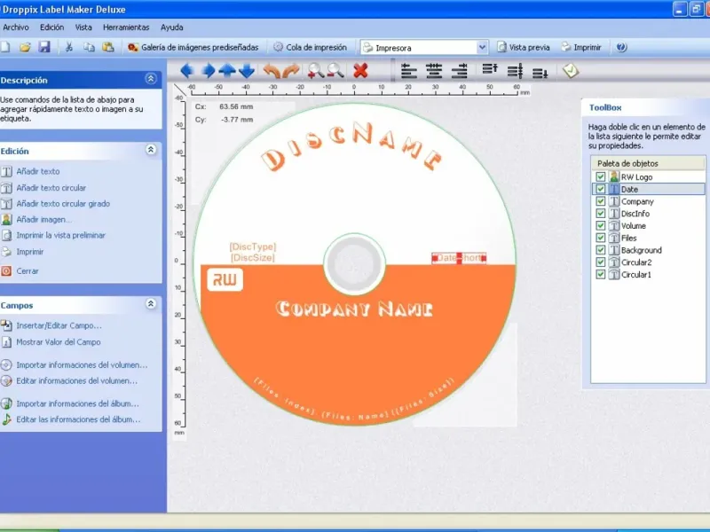Zoom out with the minus magnifier
Screen dimensions: 710x532
tap(335, 71)
